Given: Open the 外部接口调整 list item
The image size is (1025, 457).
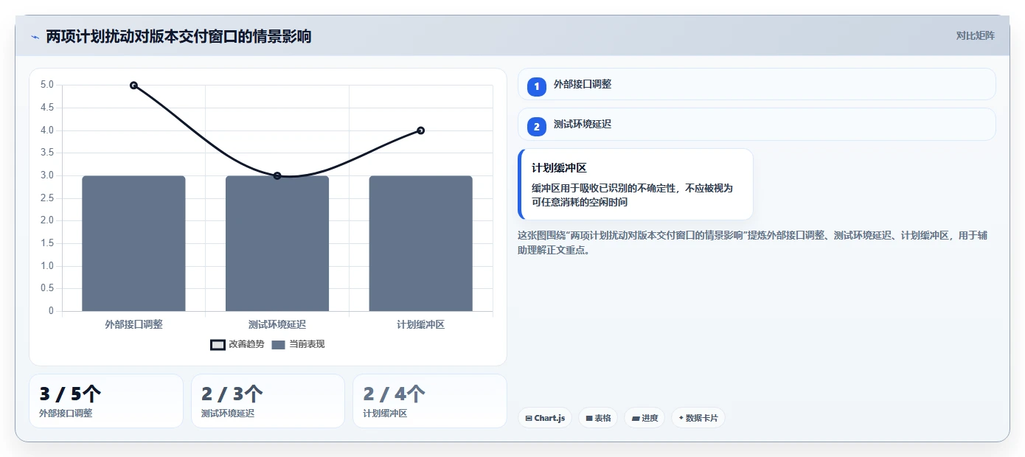Looking at the screenshot, I should (757, 84).
